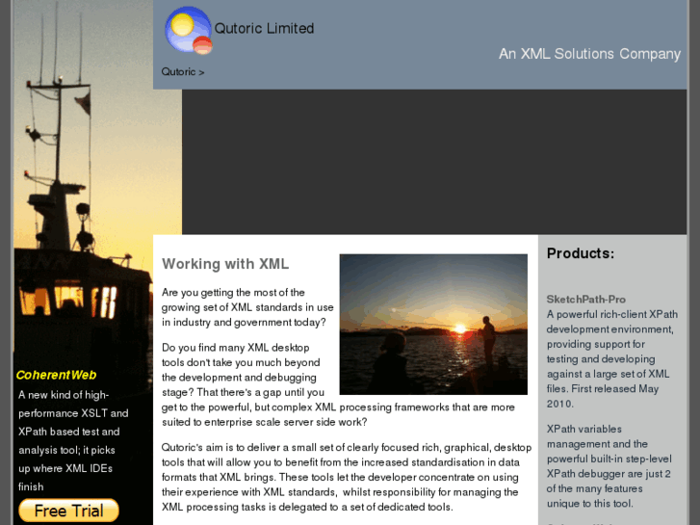Click the CoherentWeb description text
This screenshot has width=700, height=525.
(x=73, y=440)
